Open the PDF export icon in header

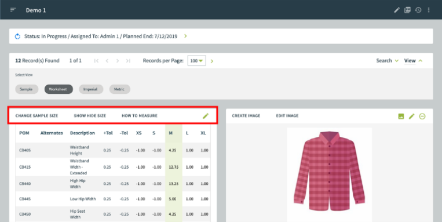click(407, 10)
